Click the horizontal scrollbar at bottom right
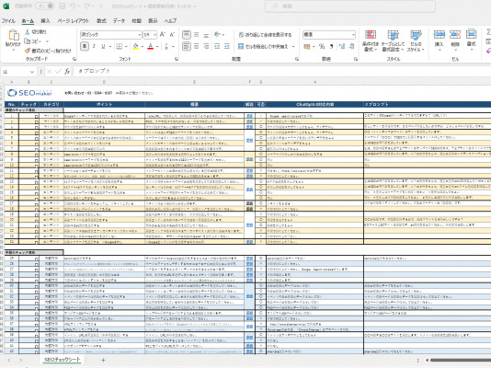 [x=461, y=360]
